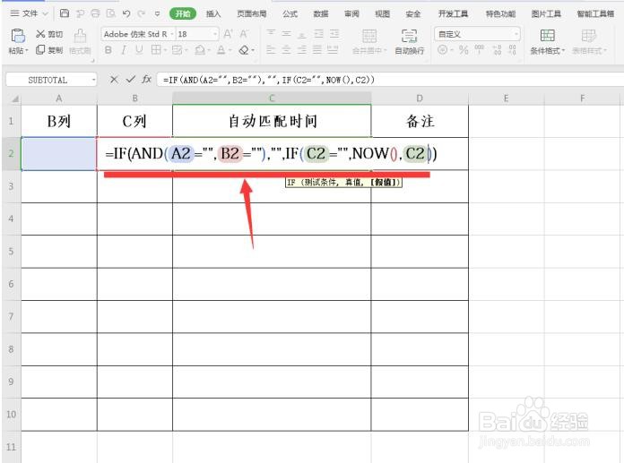This screenshot has height=463, width=624.
Task: Switch to the 插入 ribbon tab
Action: [x=212, y=14]
